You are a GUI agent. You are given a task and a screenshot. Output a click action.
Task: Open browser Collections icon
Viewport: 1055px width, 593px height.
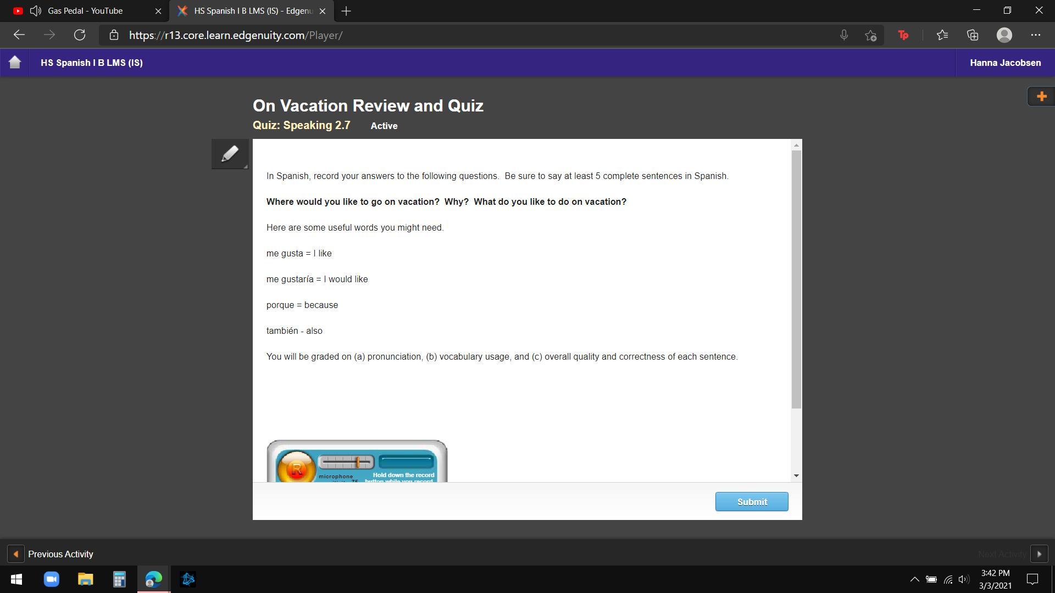click(973, 35)
